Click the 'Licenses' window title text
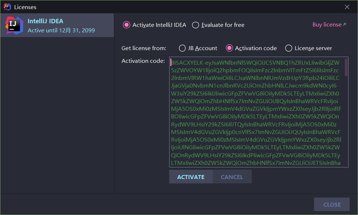The image size is (358, 215). pyautogui.click(x=25, y=7)
